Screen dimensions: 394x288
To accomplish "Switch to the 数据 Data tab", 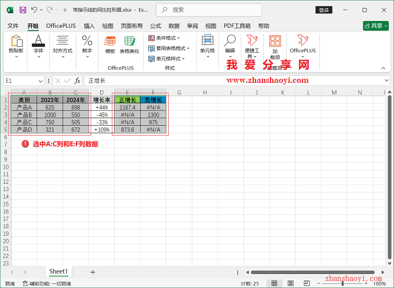I will 174,26.
